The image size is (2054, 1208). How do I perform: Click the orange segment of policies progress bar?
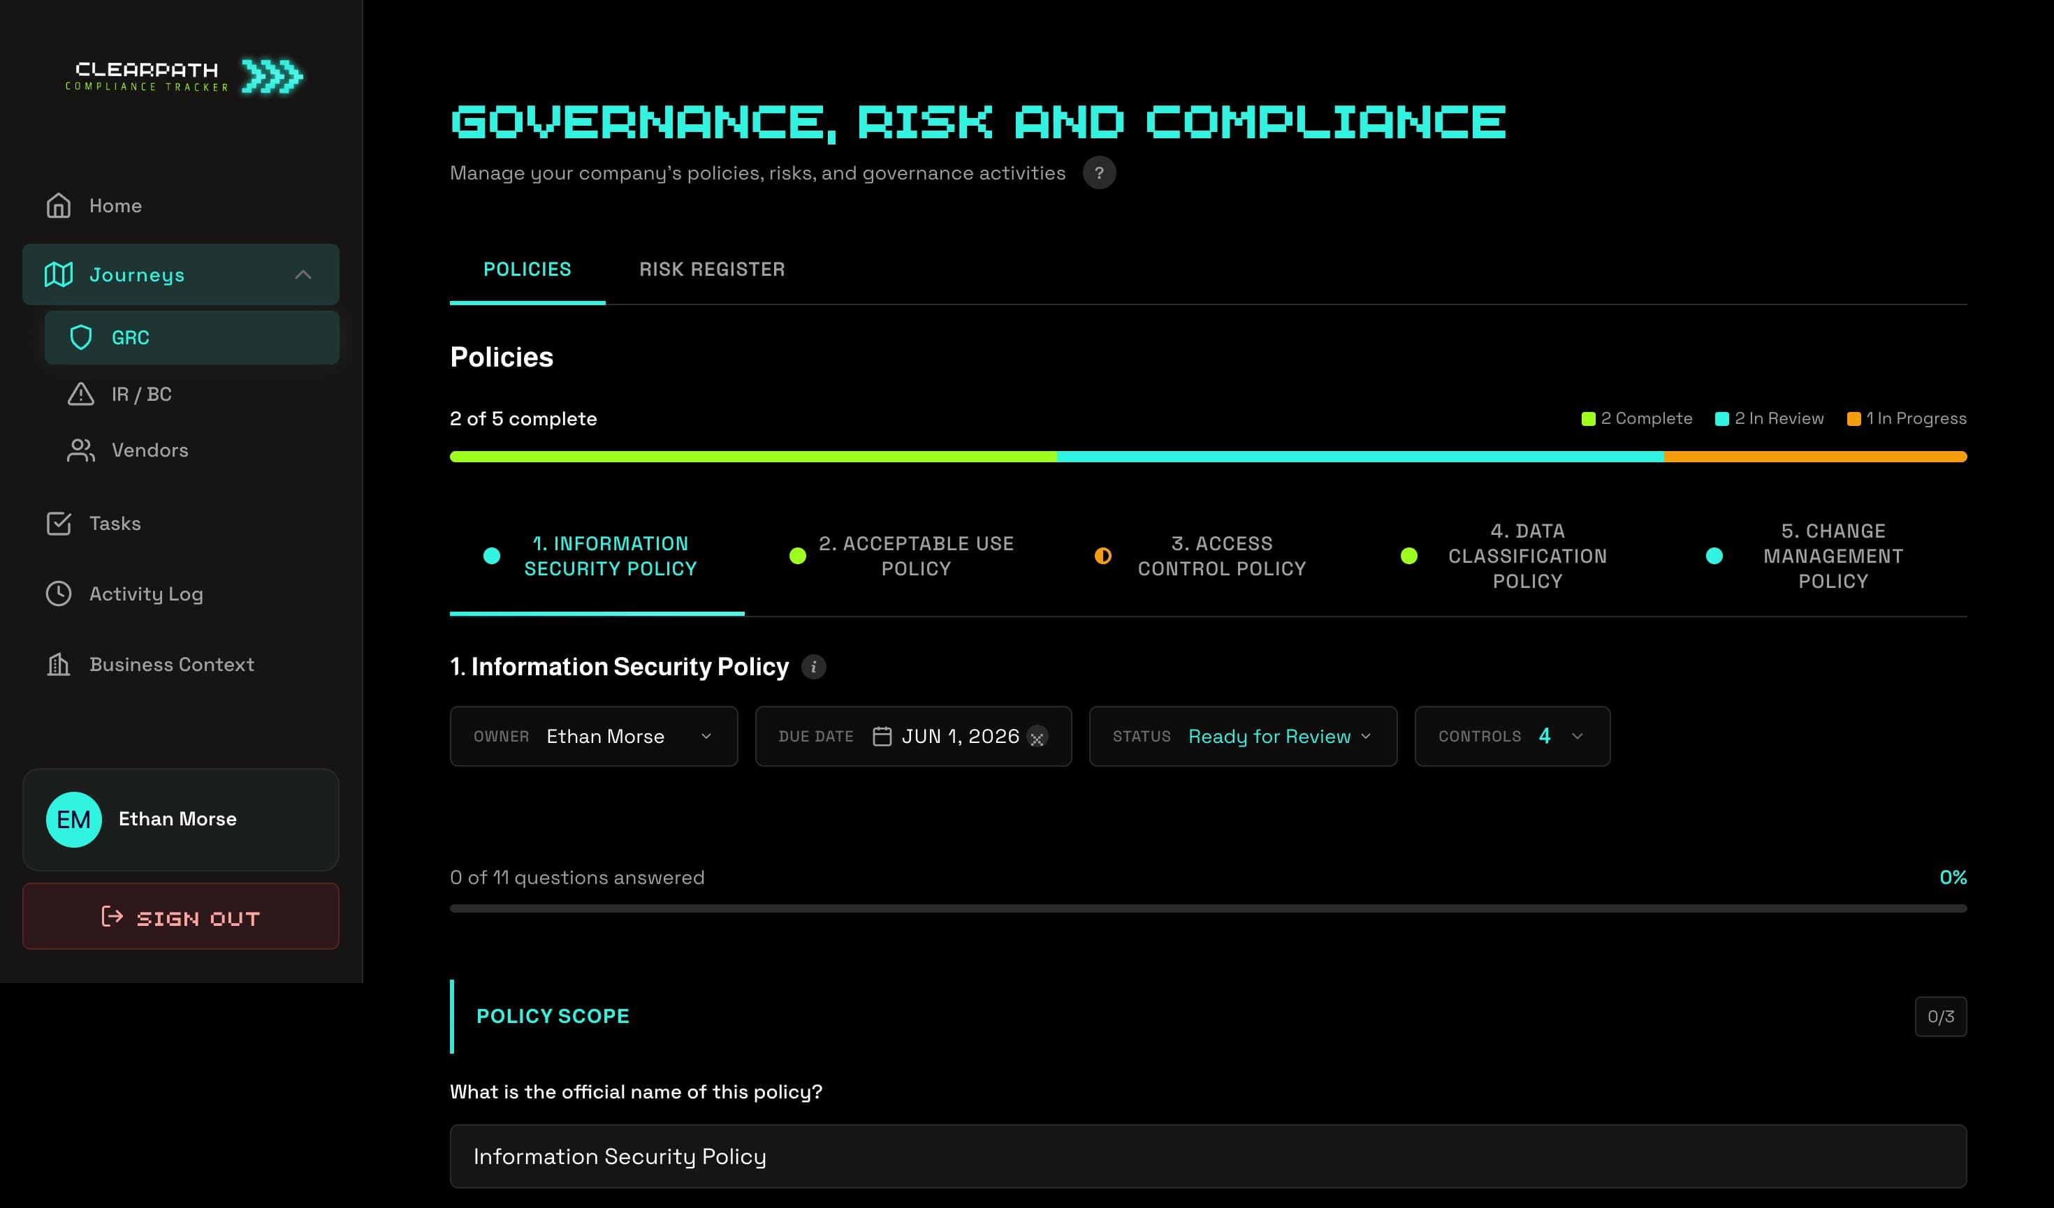tap(1815, 457)
